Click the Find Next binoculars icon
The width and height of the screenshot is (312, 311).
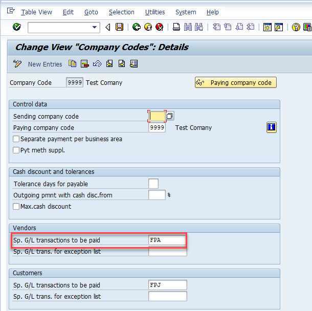click(x=199, y=27)
